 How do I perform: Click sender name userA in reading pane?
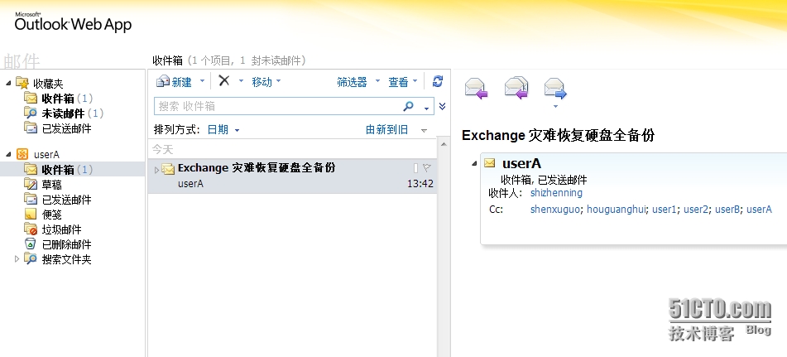pos(521,164)
